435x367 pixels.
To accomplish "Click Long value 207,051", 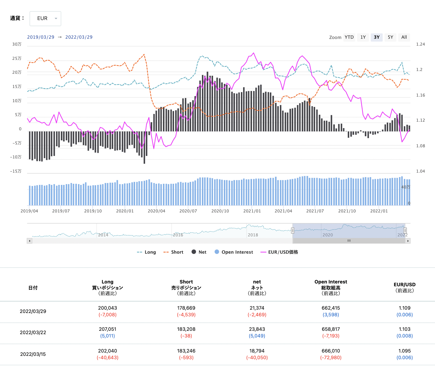I will point(107,329).
